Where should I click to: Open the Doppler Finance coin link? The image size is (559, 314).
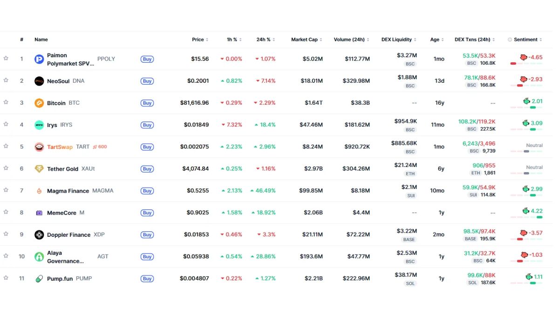[68, 235]
